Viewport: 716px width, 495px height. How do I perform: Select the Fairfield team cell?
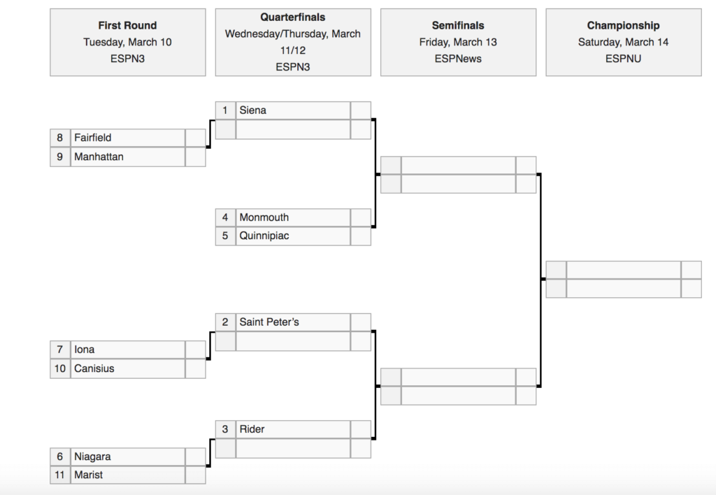(127, 138)
